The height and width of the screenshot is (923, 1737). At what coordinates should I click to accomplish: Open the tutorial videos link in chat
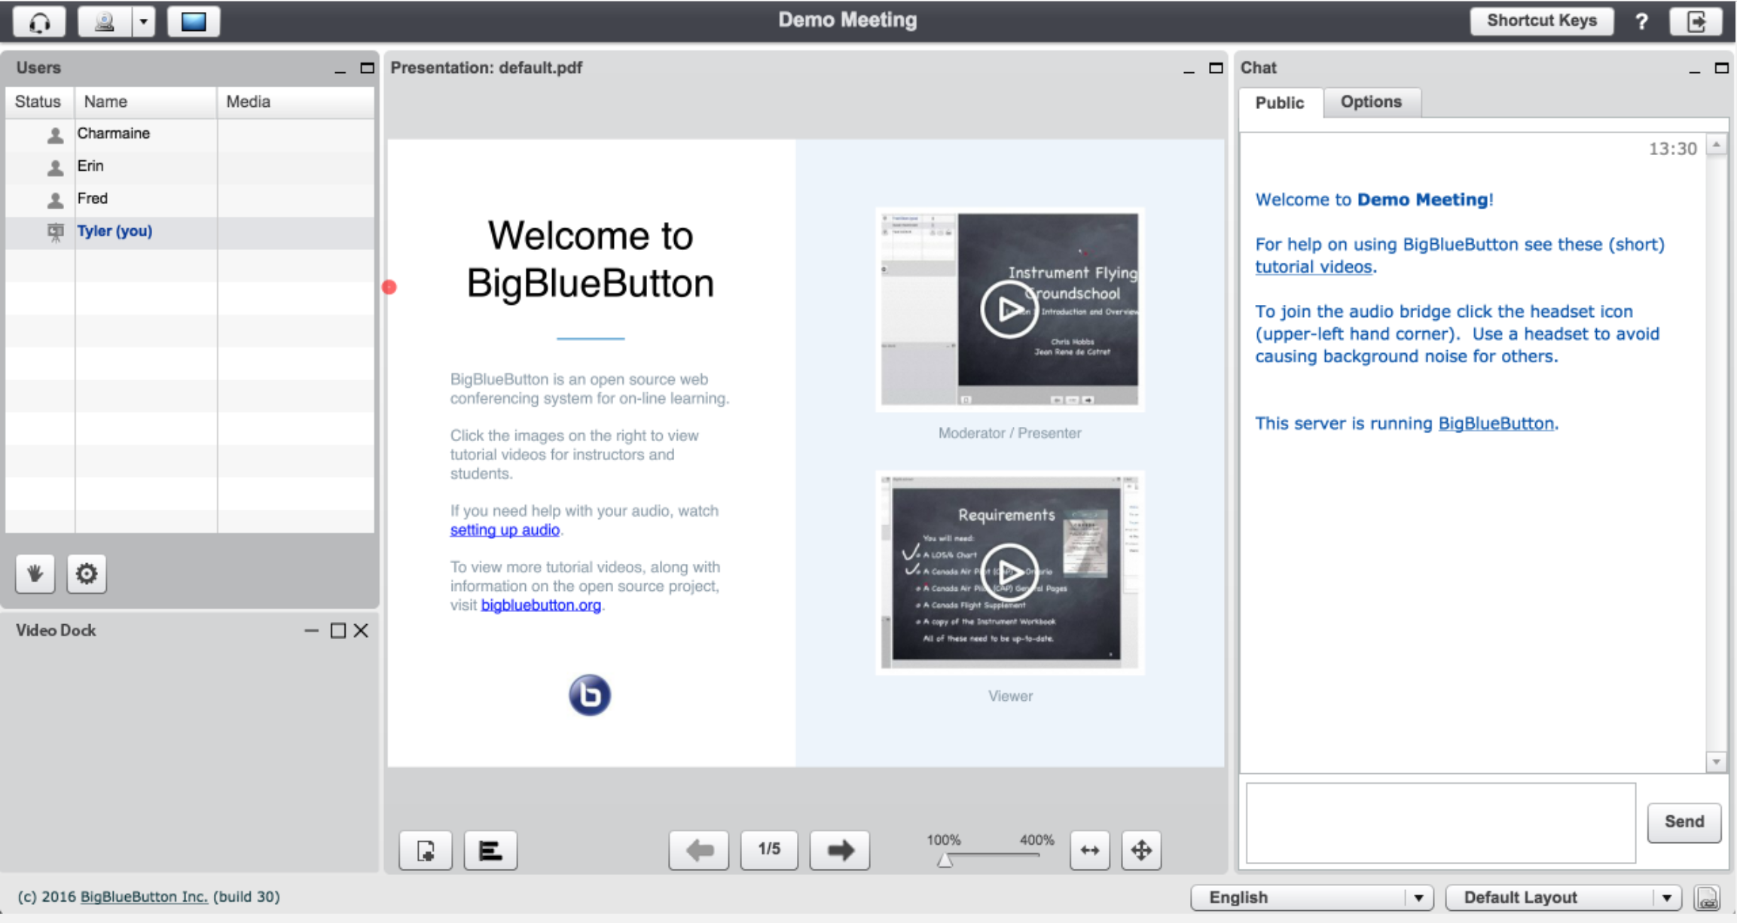pyautogui.click(x=1314, y=267)
